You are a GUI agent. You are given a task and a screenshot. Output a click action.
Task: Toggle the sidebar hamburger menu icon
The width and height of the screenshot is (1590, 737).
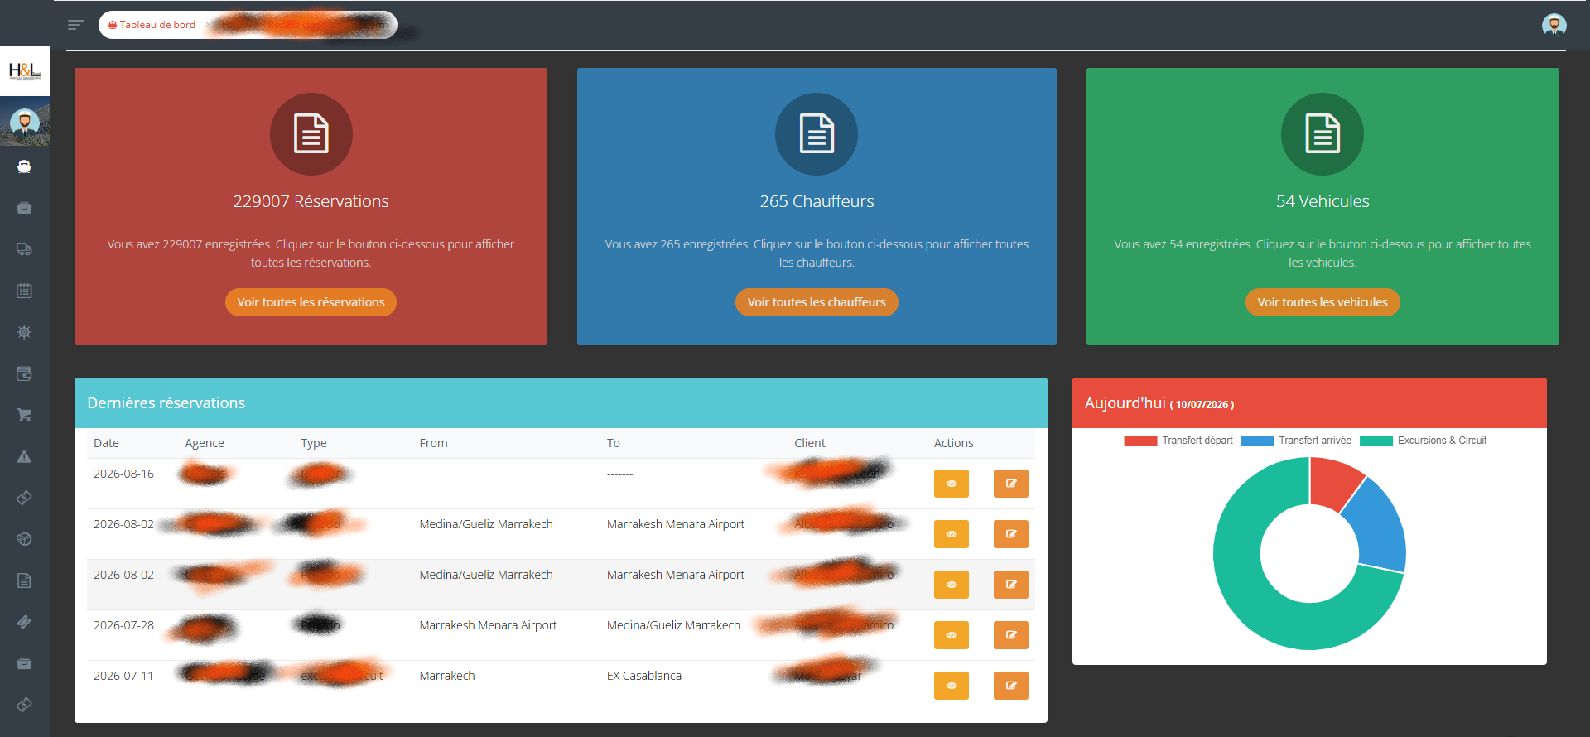coord(76,25)
